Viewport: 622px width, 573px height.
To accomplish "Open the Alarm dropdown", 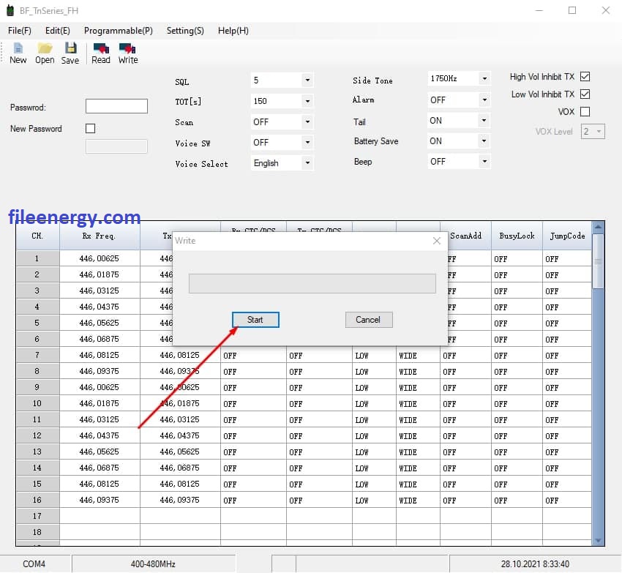I will [484, 100].
